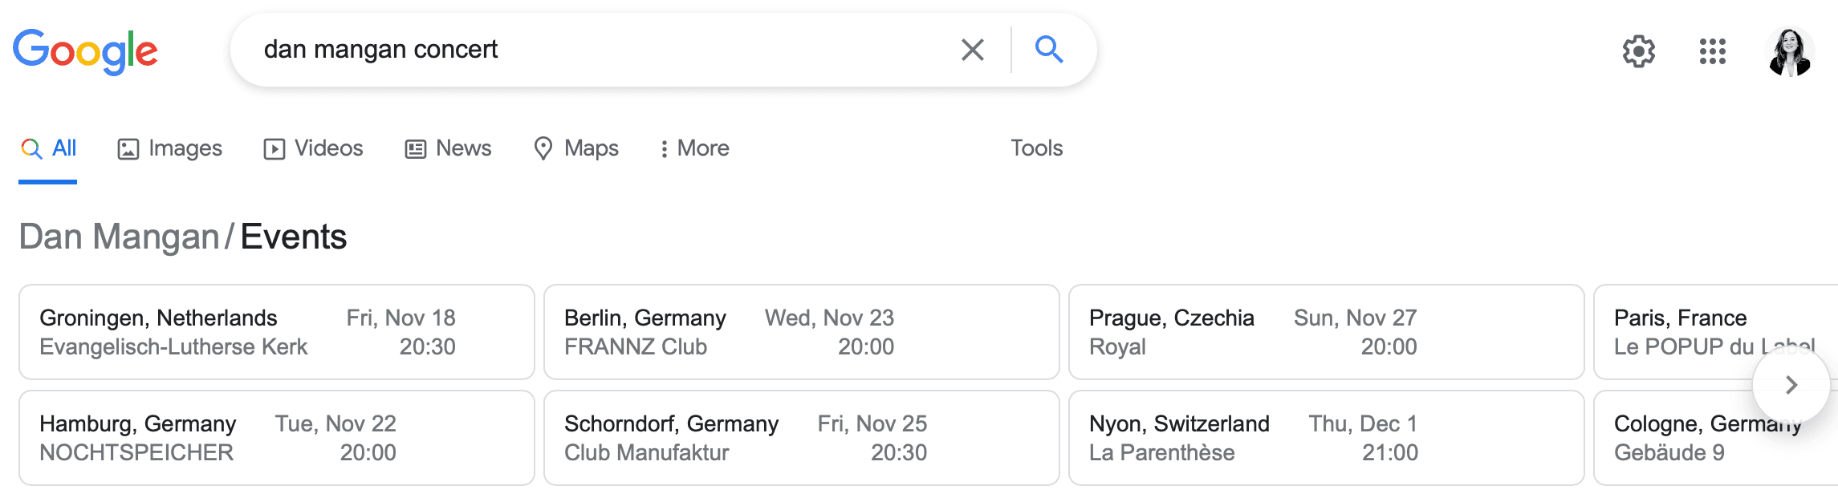
Task: Open the Google apps grid
Action: pos(1712,51)
